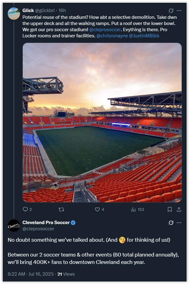Click the verified badge beside Cleveland Pro Soccer
Screen dimensions: 189x284
[x=73, y=223]
